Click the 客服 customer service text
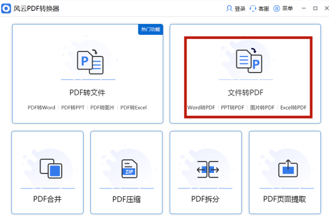This screenshot has width=329, height=222. pyautogui.click(x=264, y=9)
